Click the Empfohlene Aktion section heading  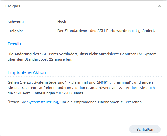click(27, 72)
